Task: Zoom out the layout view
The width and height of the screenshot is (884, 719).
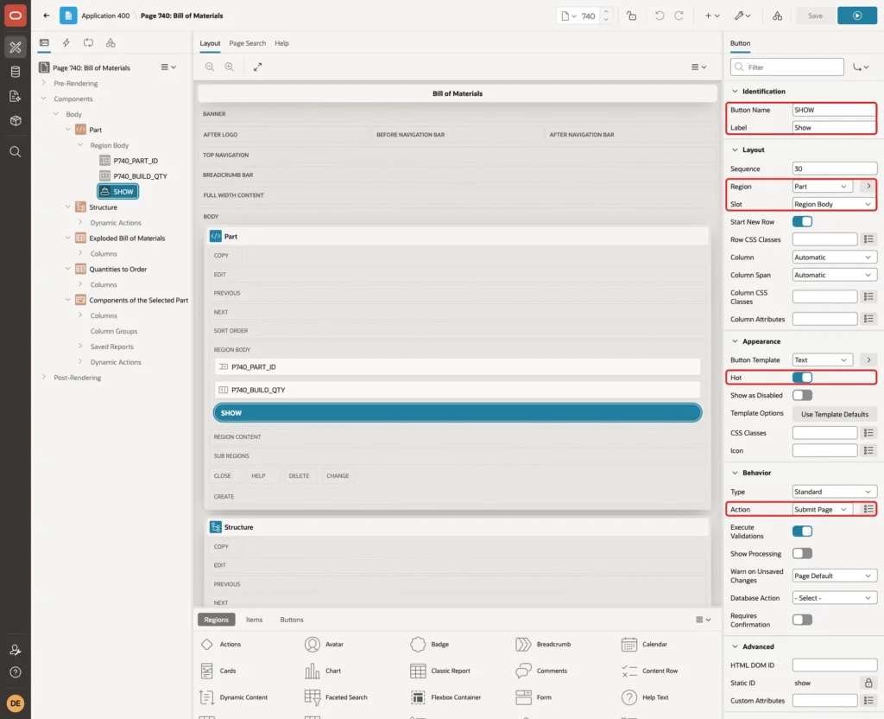Action: point(209,67)
